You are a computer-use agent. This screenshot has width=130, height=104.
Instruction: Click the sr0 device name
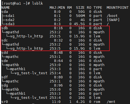point(5,102)
